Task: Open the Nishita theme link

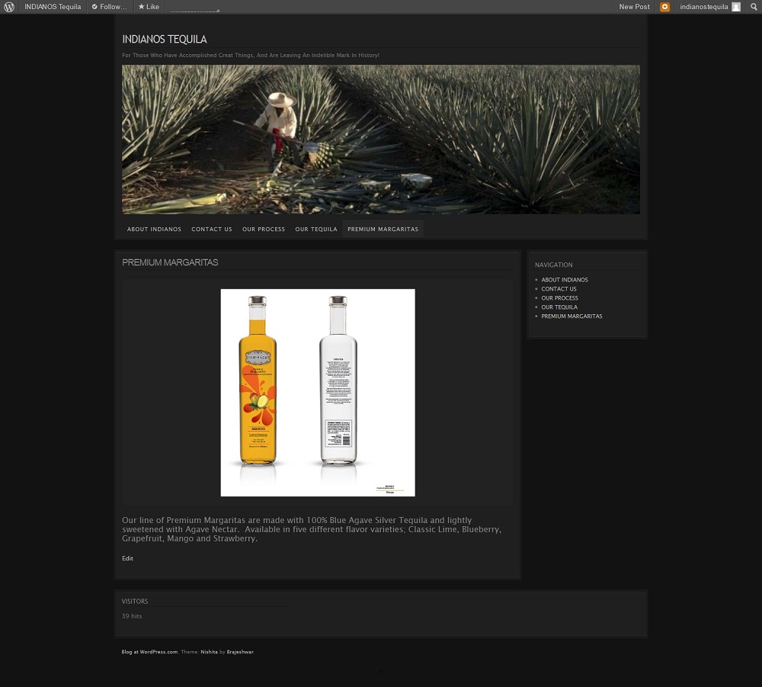Action: pyautogui.click(x=209, y=652)
